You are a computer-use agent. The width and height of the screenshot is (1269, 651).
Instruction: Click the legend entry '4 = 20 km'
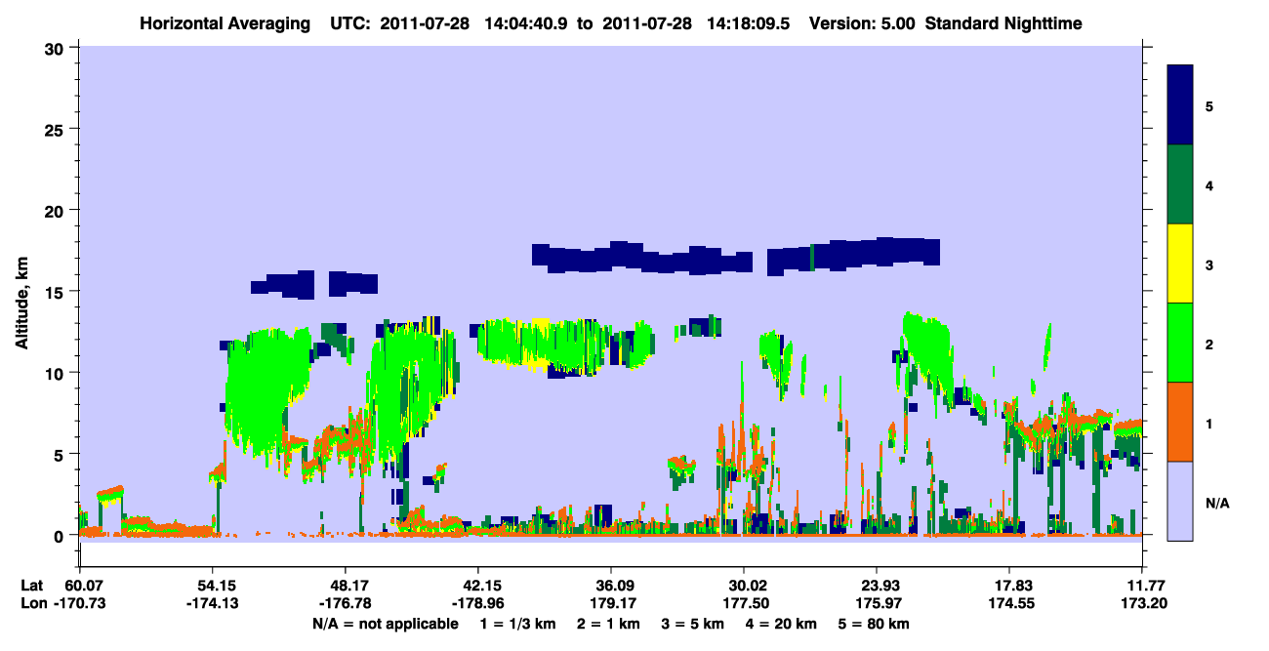click(782, 624)
